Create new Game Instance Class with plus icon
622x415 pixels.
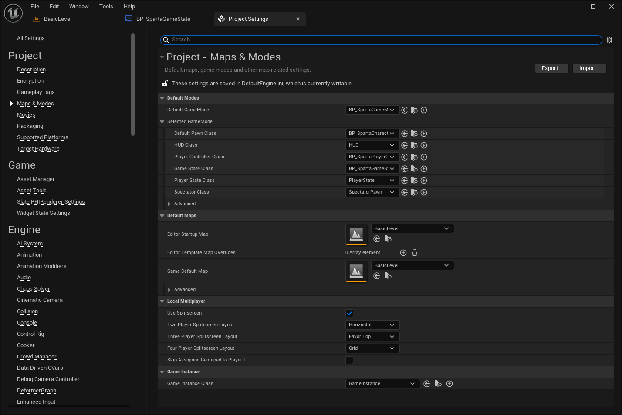[450, 384]
